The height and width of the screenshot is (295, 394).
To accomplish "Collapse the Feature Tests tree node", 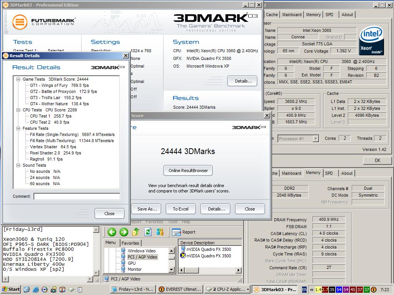I will (18, 128).
